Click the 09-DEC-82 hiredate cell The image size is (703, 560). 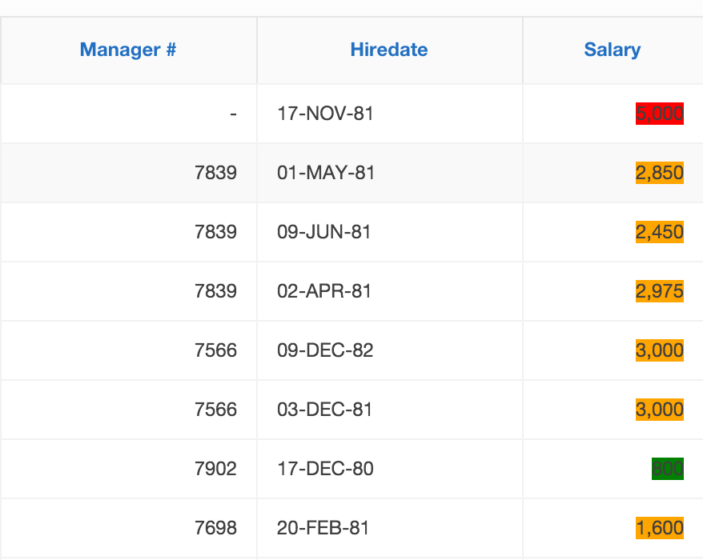coord(325,350)
